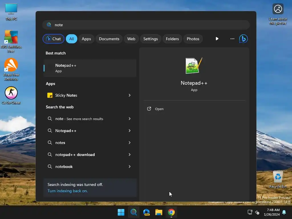Viewport: 292px width, 219px height.
Task: Switch to the Settings filter tab
Action: click(151, 39)
